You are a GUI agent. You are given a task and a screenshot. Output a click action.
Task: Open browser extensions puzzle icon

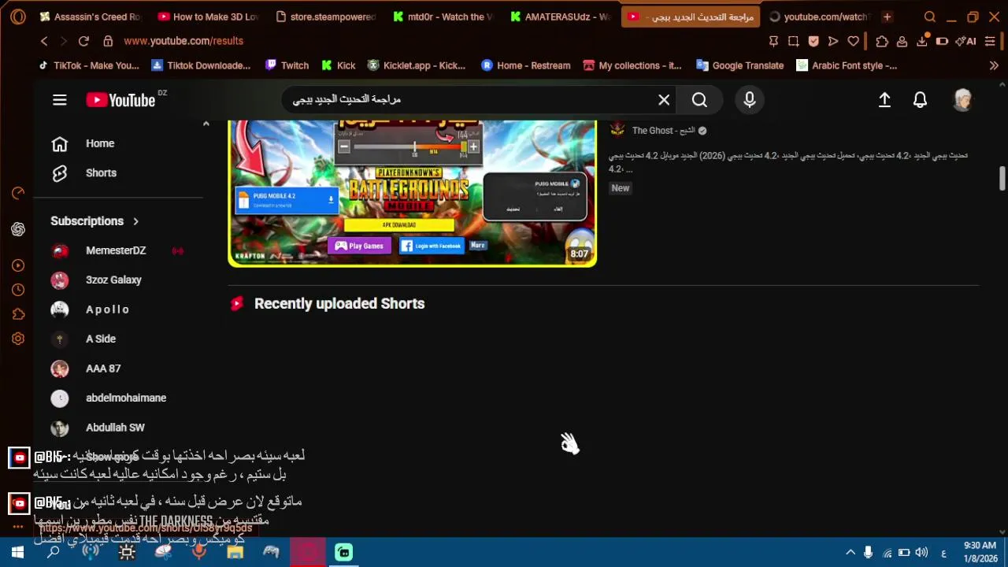click(x=882, y=41)
